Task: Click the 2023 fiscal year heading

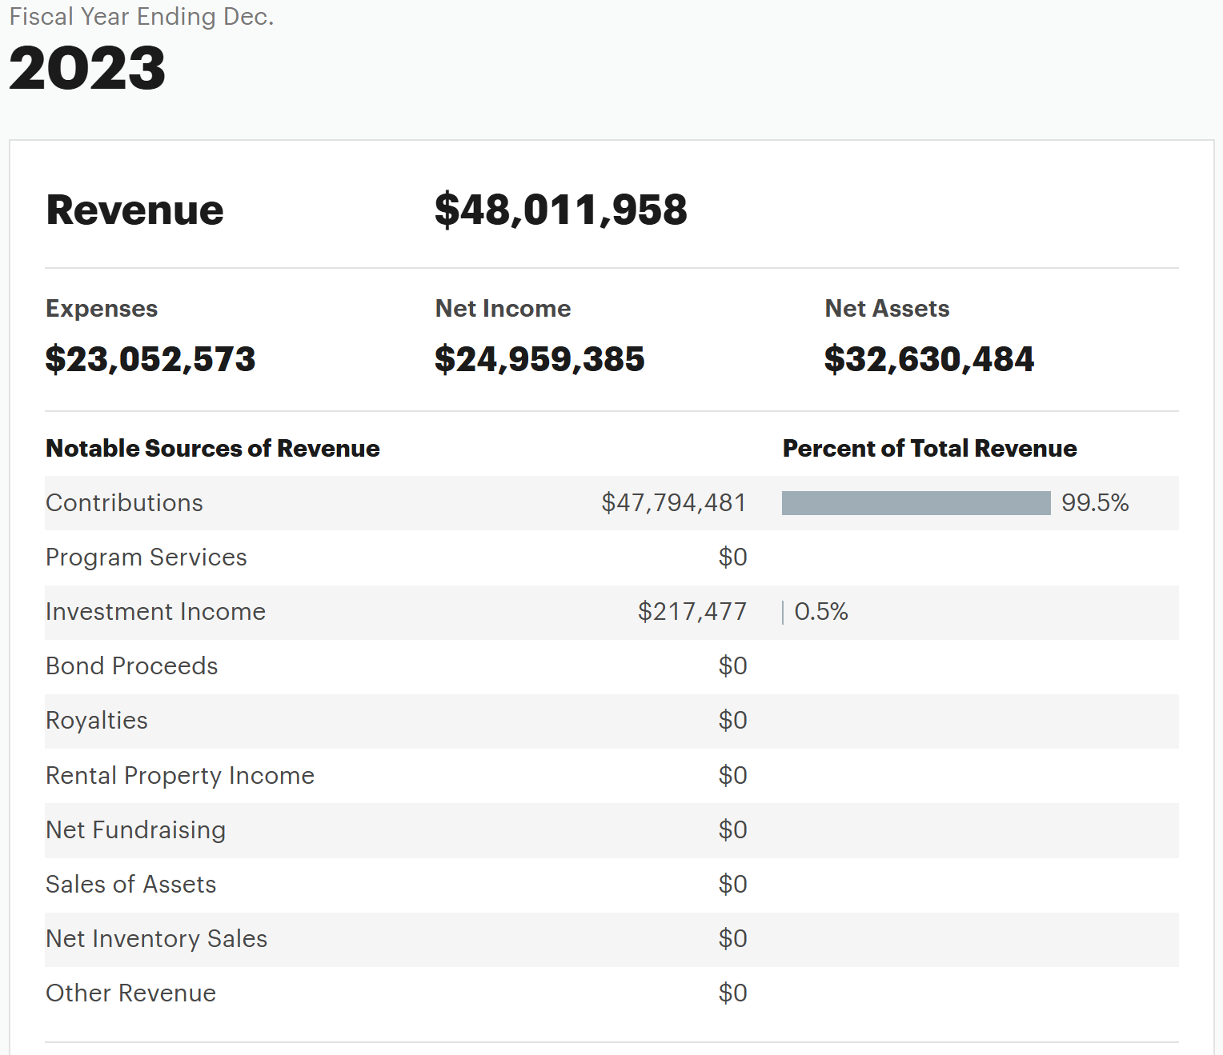Action: tap(87, 68)
